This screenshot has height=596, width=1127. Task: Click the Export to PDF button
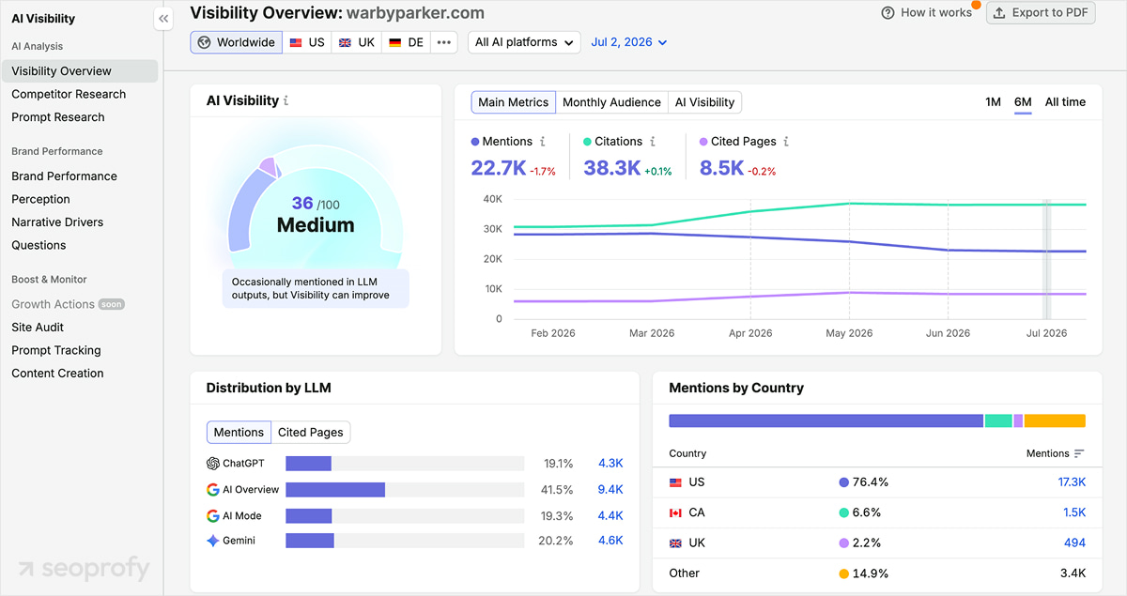pyautogui.click(x=1041, y=13)
